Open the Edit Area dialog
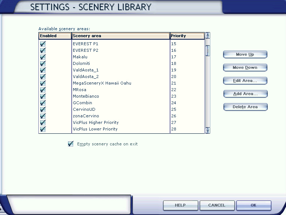 coord(245,81)
